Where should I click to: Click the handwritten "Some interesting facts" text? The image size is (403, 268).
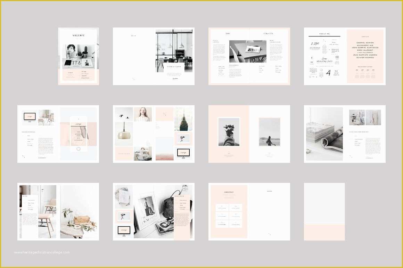click(324, 60)
